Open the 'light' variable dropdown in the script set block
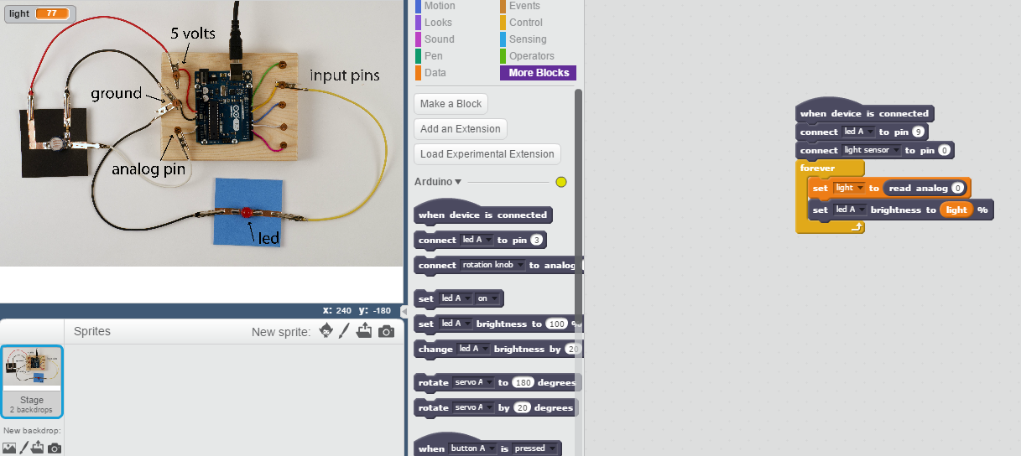This screenshot has width=1021, height=456. point(849,188)
